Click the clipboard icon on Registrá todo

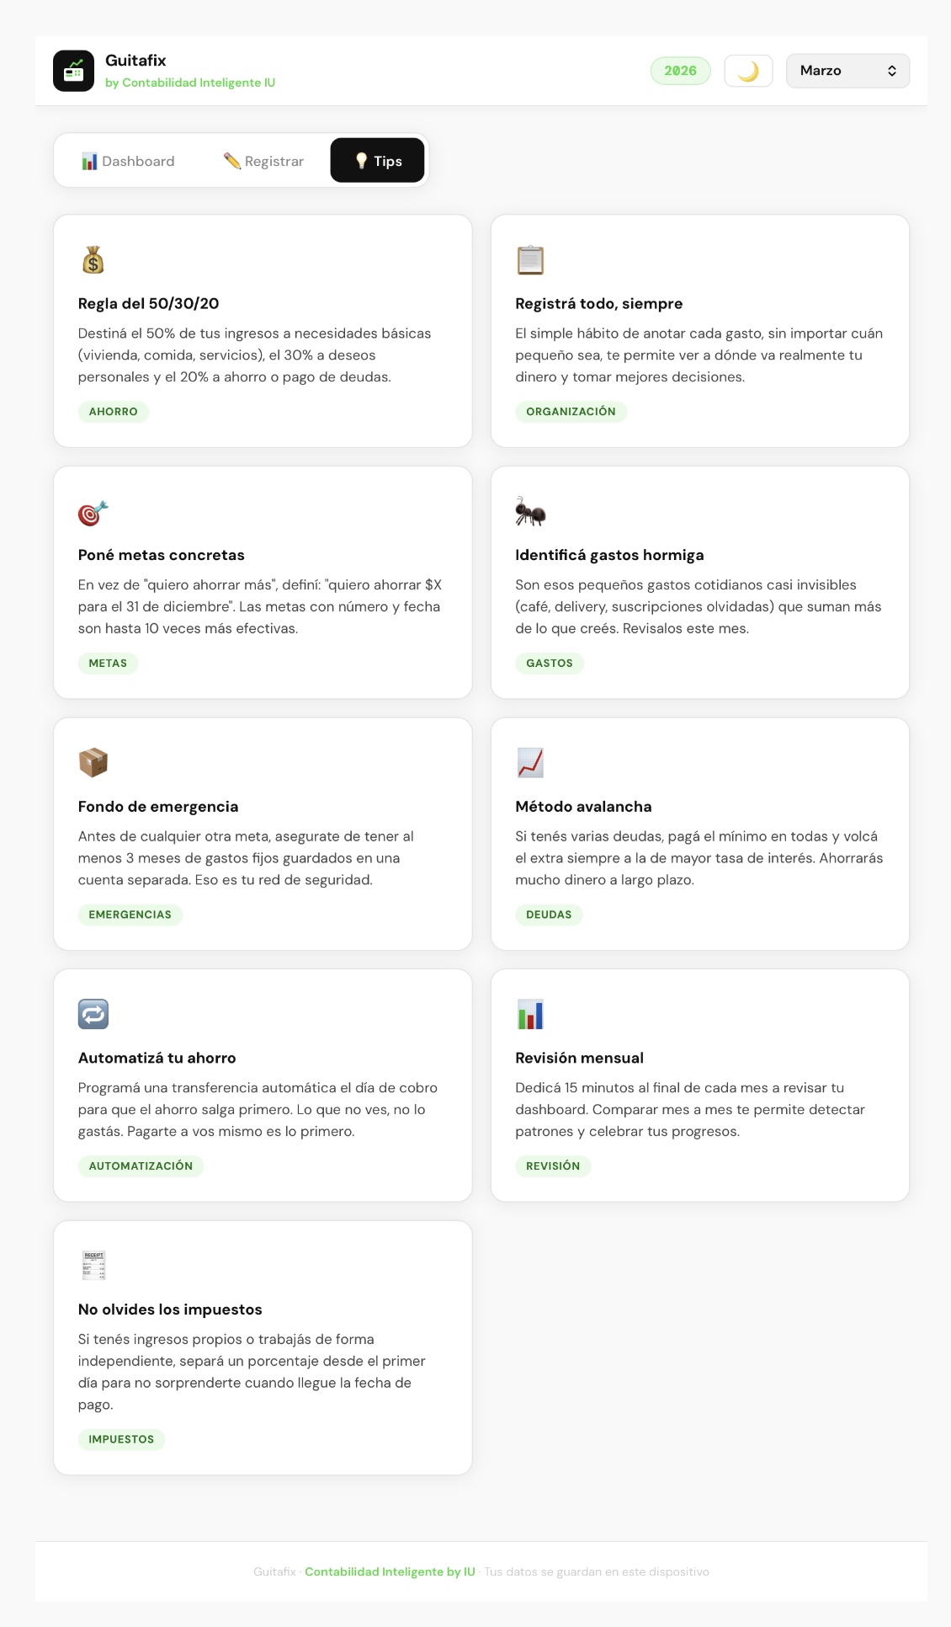pyautogui.click(x=530, y=260)
